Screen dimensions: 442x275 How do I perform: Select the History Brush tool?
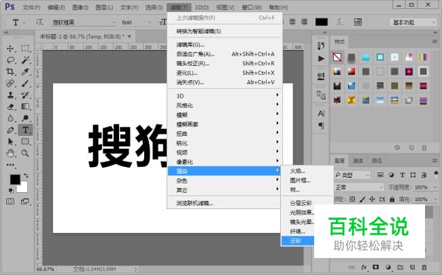pos(25,95)
